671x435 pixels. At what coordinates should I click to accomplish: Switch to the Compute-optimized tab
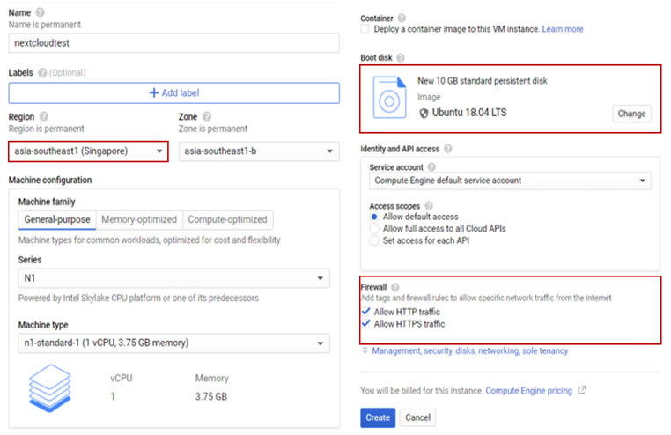(227, 220)
